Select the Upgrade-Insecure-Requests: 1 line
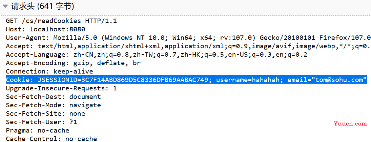 click(61, 88)
